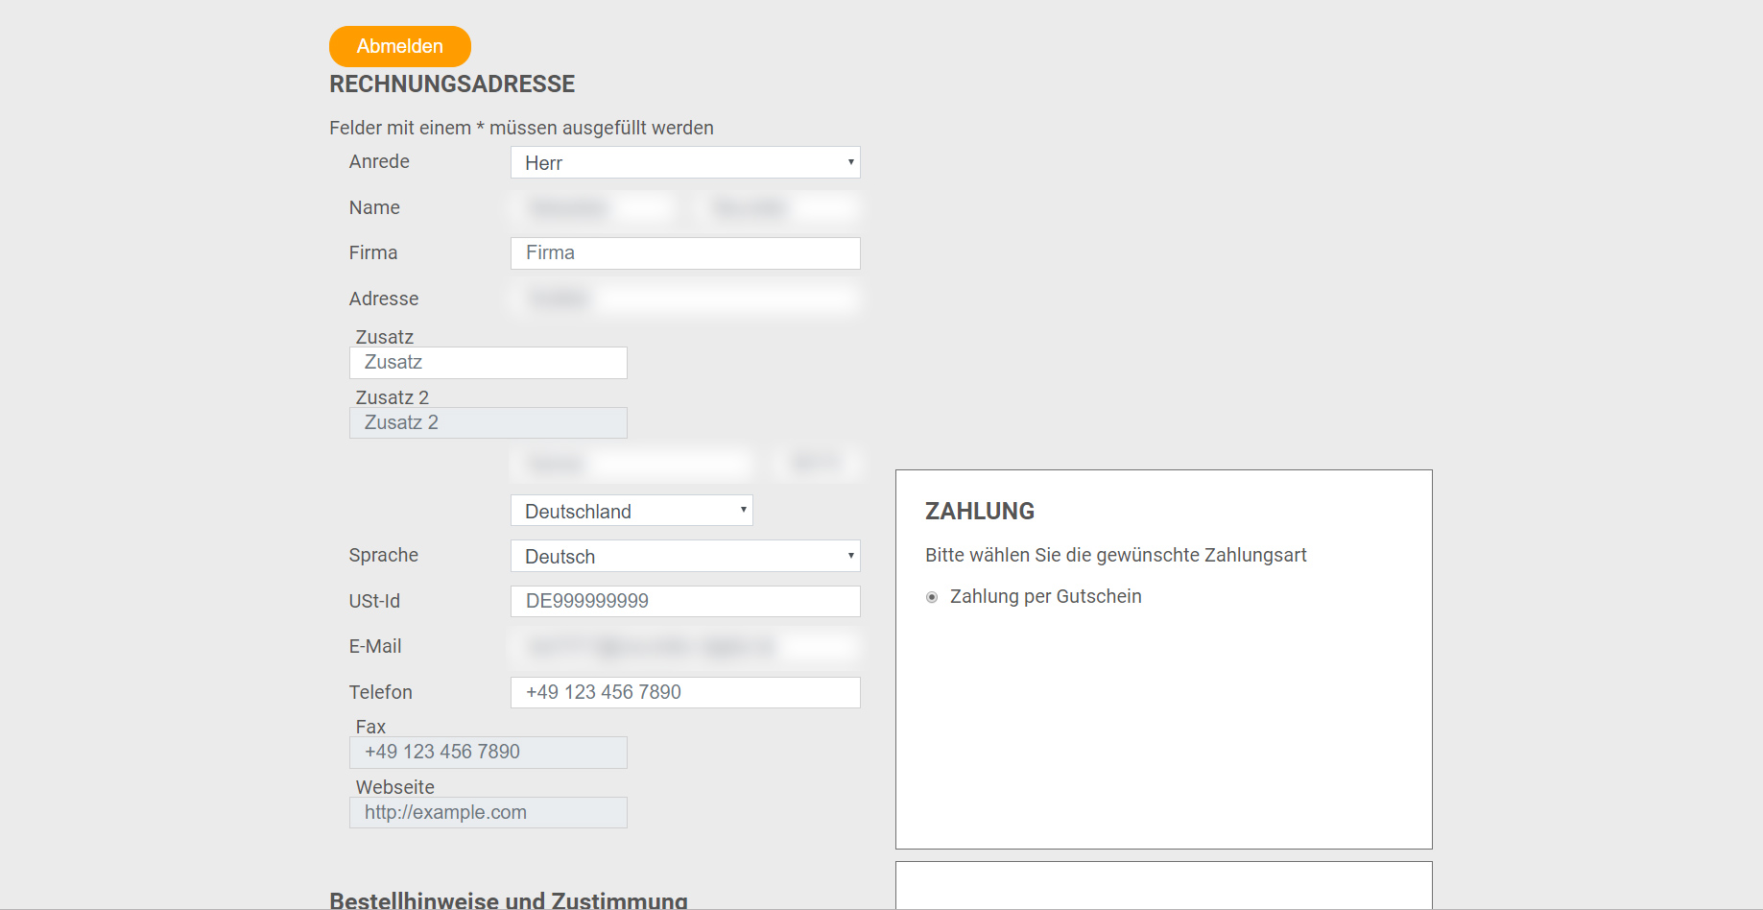Focus the USt-Id field with DE999999999
The width and height of the screenshot is (1763, 910).
coord(684,601)
